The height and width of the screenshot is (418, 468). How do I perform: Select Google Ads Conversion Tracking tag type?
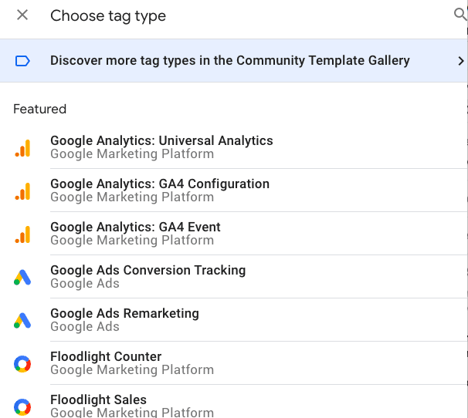tap(148, 271)
